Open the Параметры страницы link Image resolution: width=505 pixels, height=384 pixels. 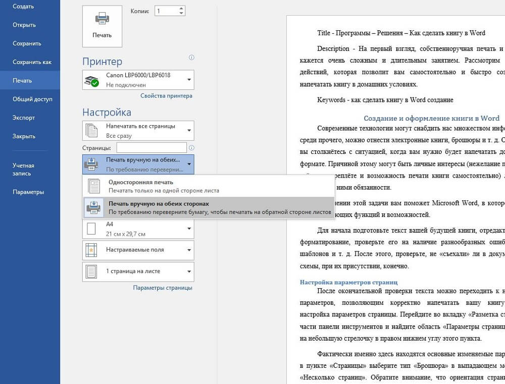[x=163, y=288]
